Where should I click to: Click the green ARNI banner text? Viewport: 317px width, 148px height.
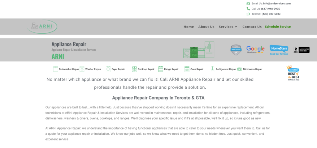58,57
